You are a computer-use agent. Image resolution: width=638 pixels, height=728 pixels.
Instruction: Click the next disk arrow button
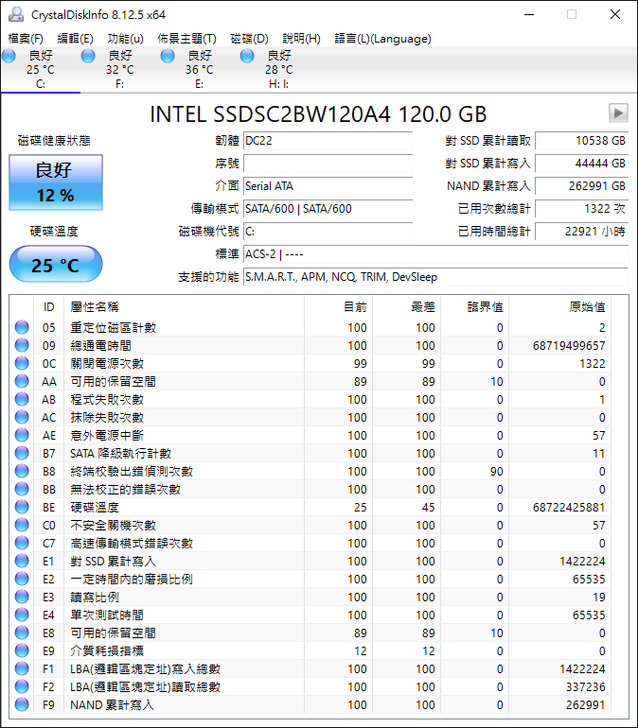[x=618, y=113]
